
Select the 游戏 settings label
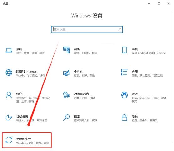click(135, 94)
